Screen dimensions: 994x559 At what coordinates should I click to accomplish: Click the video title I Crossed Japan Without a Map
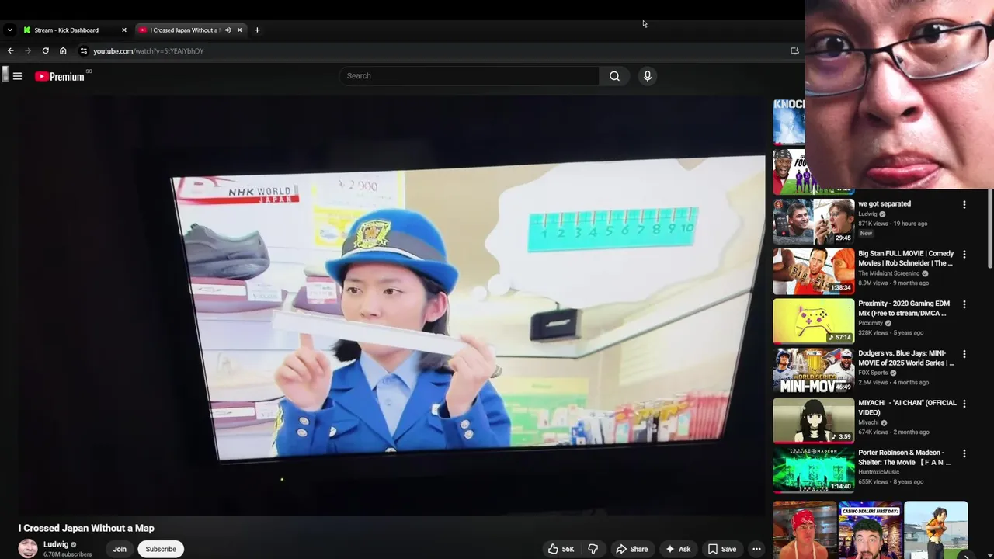[x=86, y=528]
